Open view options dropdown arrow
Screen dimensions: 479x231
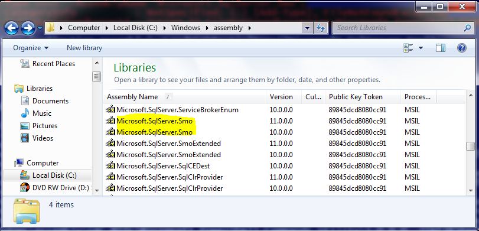pos(421,48)
